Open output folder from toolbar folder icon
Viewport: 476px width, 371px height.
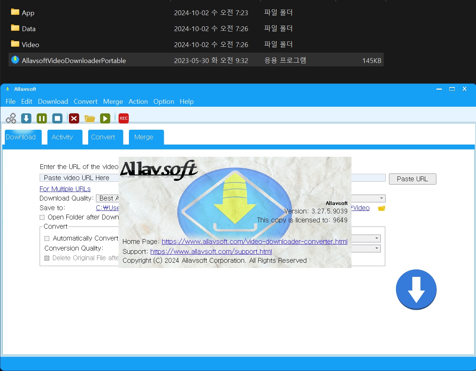point(90,119)
